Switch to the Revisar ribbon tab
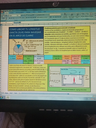Image resolution: width=96 pixels, height=128 pixels. [39, 12]
